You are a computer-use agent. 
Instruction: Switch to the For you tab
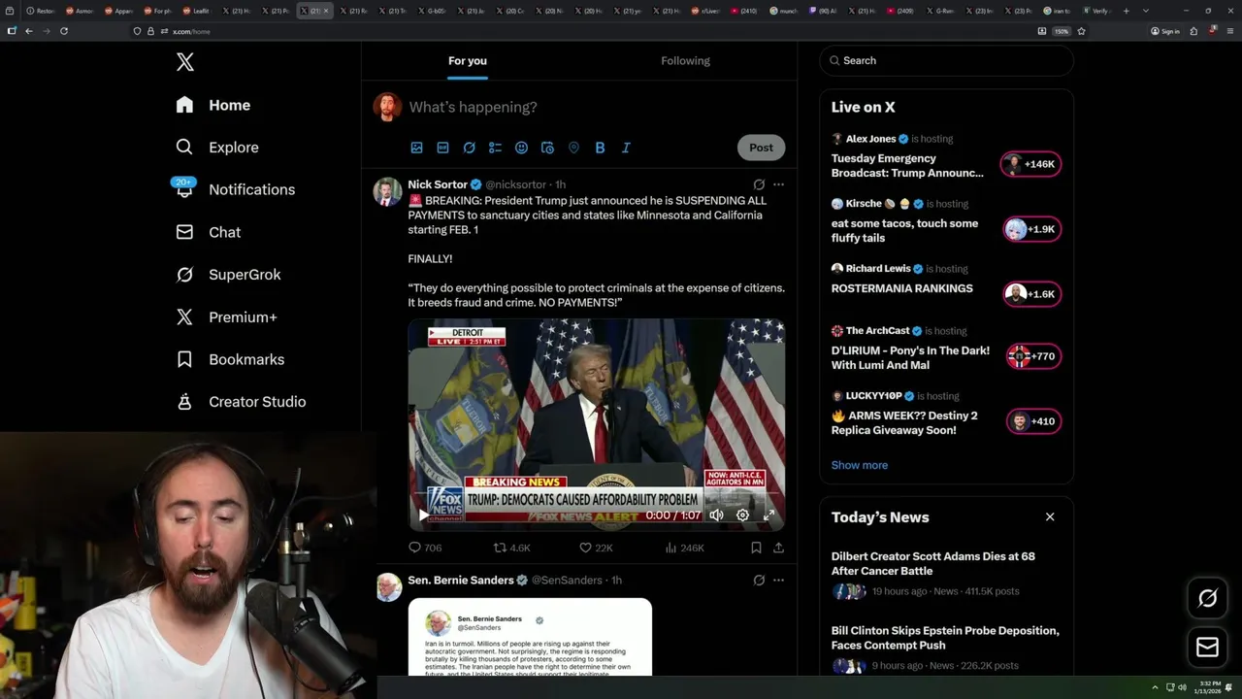click(x=468, y=60)
